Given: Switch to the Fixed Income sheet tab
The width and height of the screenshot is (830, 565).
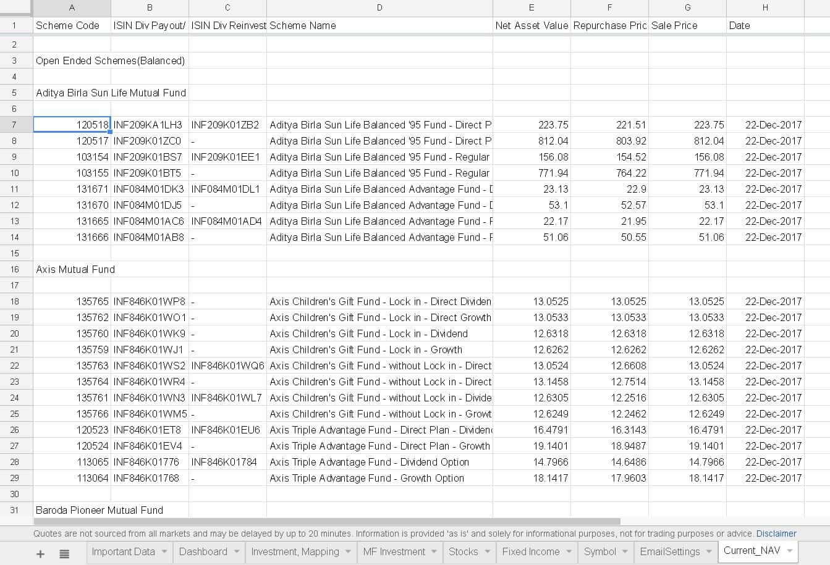Looking at the screenshot, I should pyautogui.click(x=530, y=552).
